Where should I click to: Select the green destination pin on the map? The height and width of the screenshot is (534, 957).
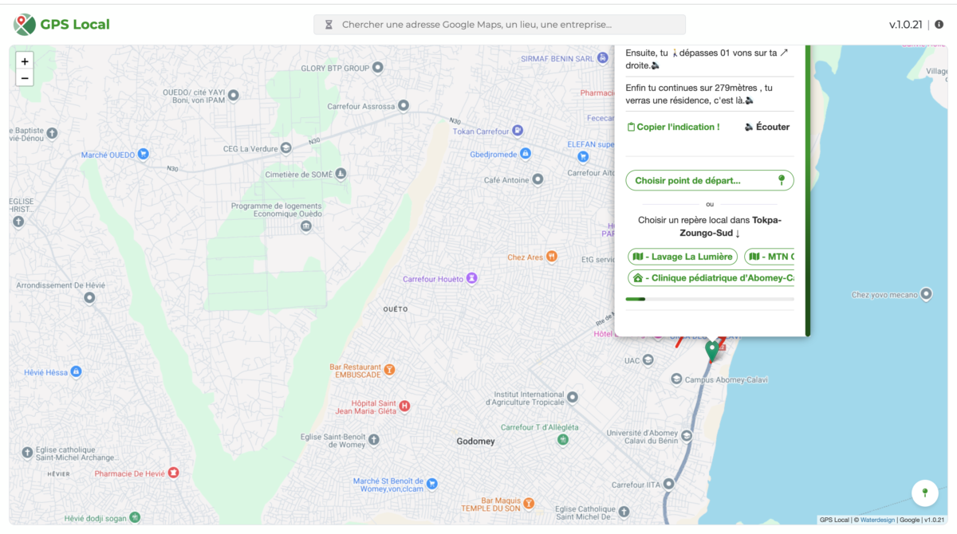point(712,349)
